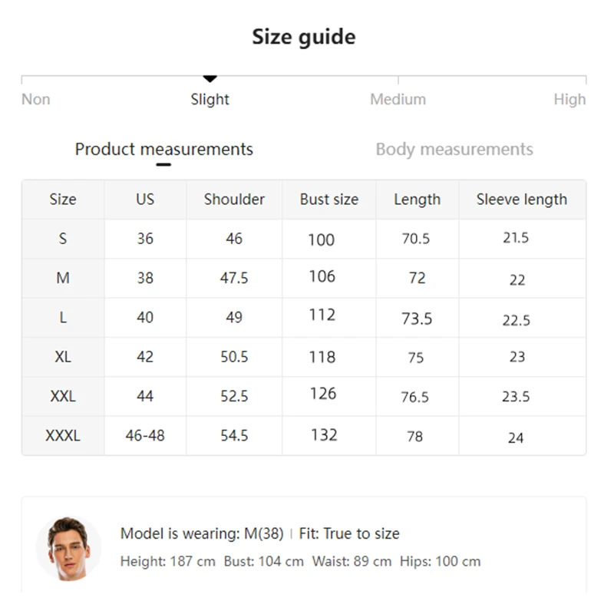
Task: Click the Fit: True to size text
Action: [349, 533]
